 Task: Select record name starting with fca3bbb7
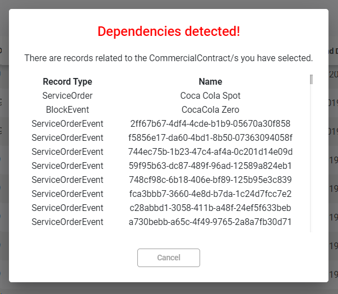tap(210, 194)
